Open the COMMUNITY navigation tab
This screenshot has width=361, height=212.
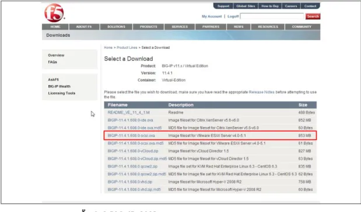[x=302, y=27]
